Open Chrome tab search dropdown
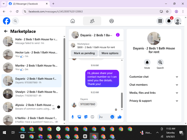187x140 pixels. point(4,4)
